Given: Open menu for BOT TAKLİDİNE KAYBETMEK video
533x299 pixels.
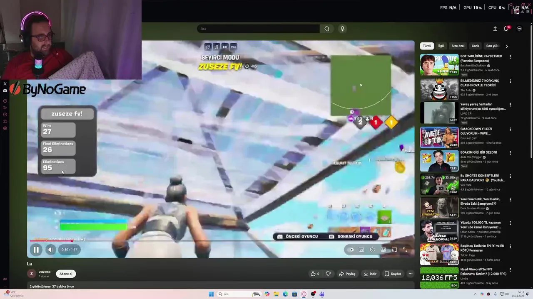Looking at the screenshot, I should tap(510, 57).
